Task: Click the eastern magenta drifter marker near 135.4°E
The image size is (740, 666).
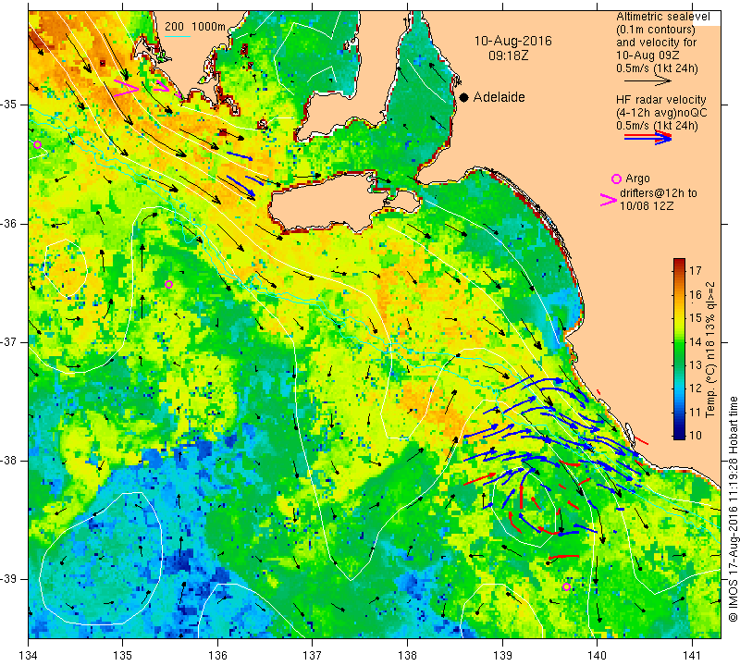Action: (x=161, y=85)
